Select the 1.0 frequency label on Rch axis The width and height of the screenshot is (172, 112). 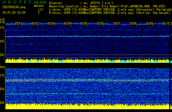[x=2, y=75]
